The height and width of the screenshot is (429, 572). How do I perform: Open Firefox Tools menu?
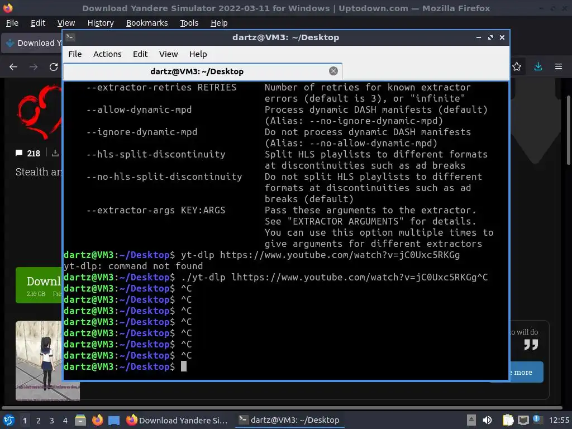(x=189, y=23)
